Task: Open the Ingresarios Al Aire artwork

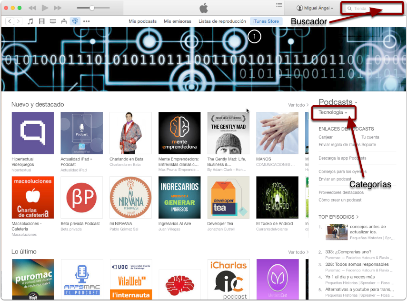Action: coord(179,197)
